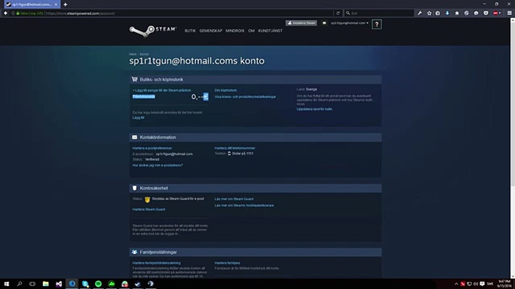Show bookmarks list icon in toolbar
Screen dimensions: 515x289
[x=438, y=13]
